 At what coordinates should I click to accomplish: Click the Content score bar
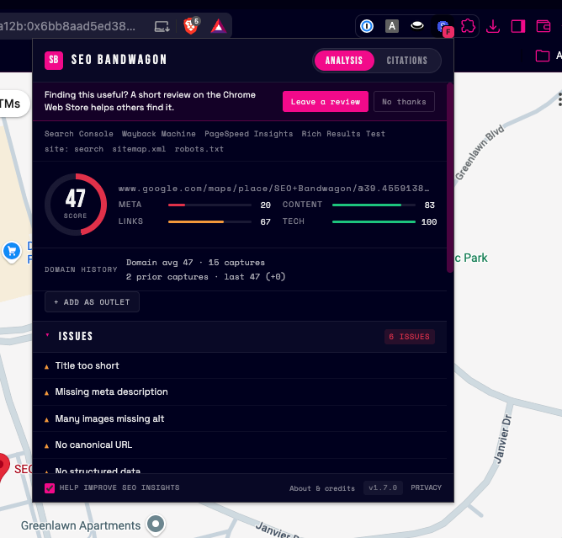[x=374, y=205]
